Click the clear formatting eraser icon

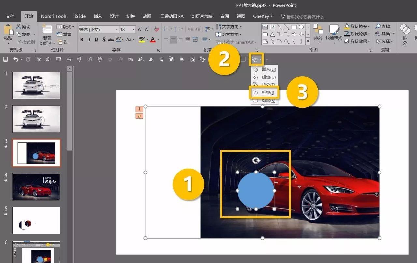[156, 29]
